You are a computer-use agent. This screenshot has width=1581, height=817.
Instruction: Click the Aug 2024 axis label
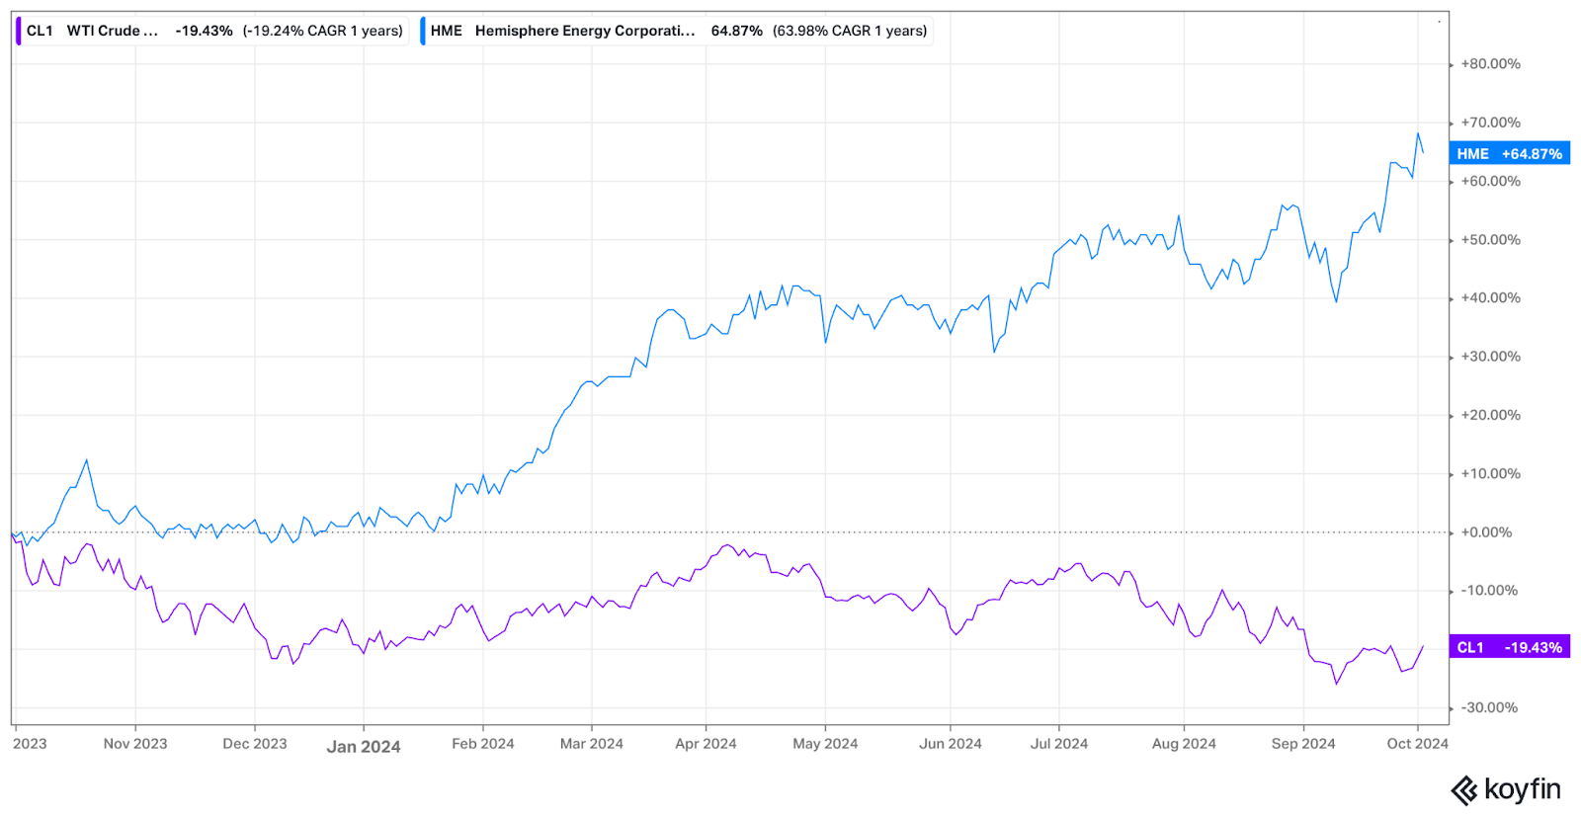[x=1184, y=744]
